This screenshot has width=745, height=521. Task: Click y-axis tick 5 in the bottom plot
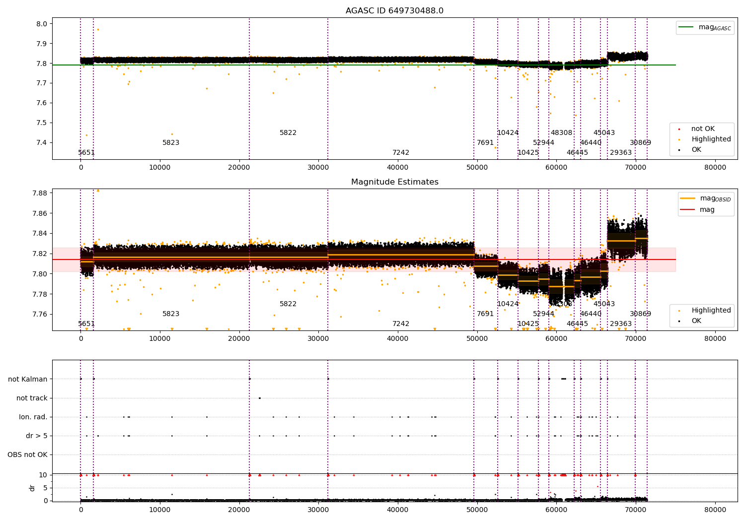[x=45, y=488]
